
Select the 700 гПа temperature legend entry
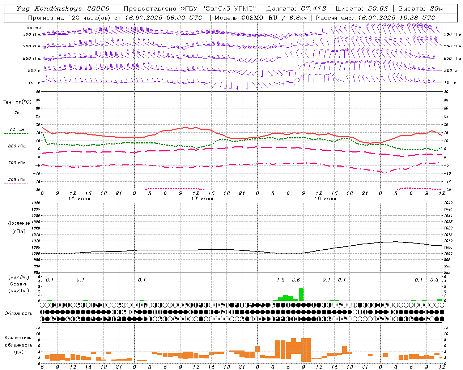17,163
